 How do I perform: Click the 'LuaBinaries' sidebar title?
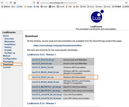(9, 32)
